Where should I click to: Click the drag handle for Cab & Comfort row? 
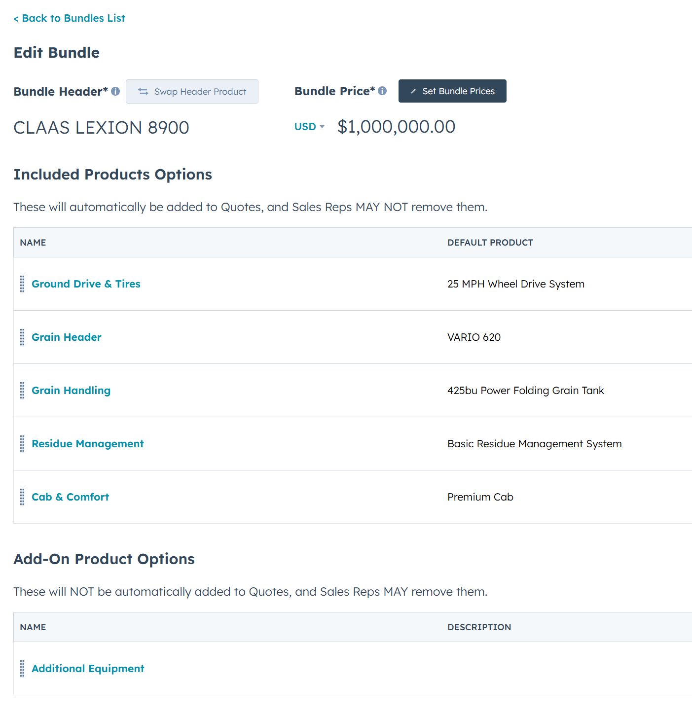coord(22,497)
